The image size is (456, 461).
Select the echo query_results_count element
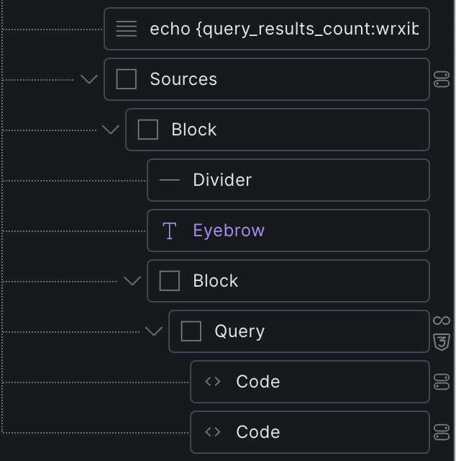click(x=267, y=29)
